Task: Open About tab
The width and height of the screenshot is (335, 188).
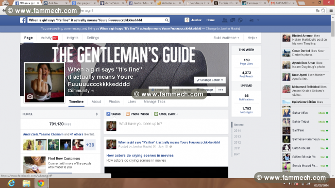Action: [x=96, y=101]
